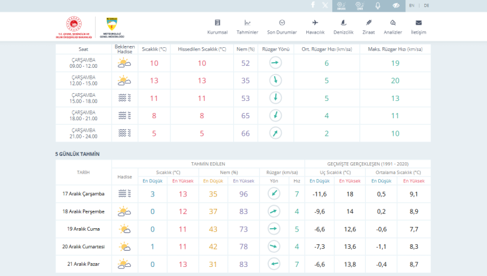The width and height of the screenshot is (487, 276).
Task: Click the 17 Aralık Çarşamba forecast row
Action: (x=83, y=194)
